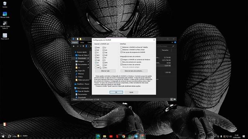Enable the ISO association checkbox

tap(96, 65)
